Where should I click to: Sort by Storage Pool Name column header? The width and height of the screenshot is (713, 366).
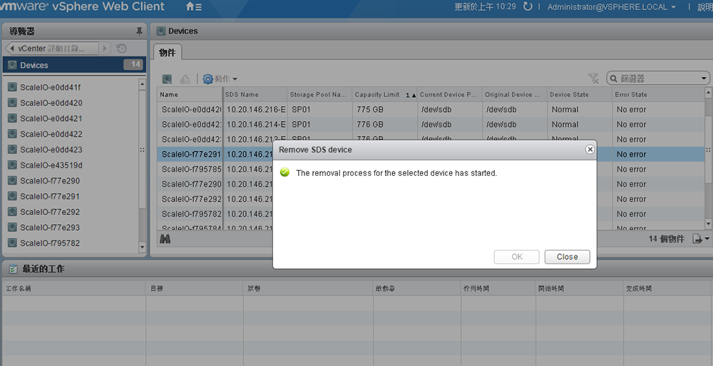320,95
